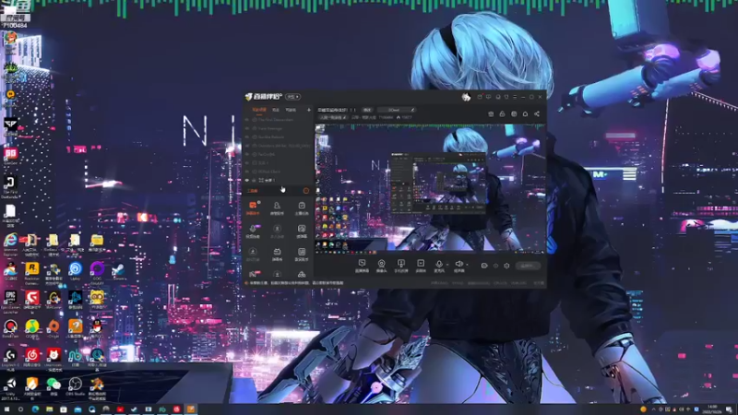Mute the speaker in the bottom toolbar
Screen dimensions: 738x415
tap(458, 266)
